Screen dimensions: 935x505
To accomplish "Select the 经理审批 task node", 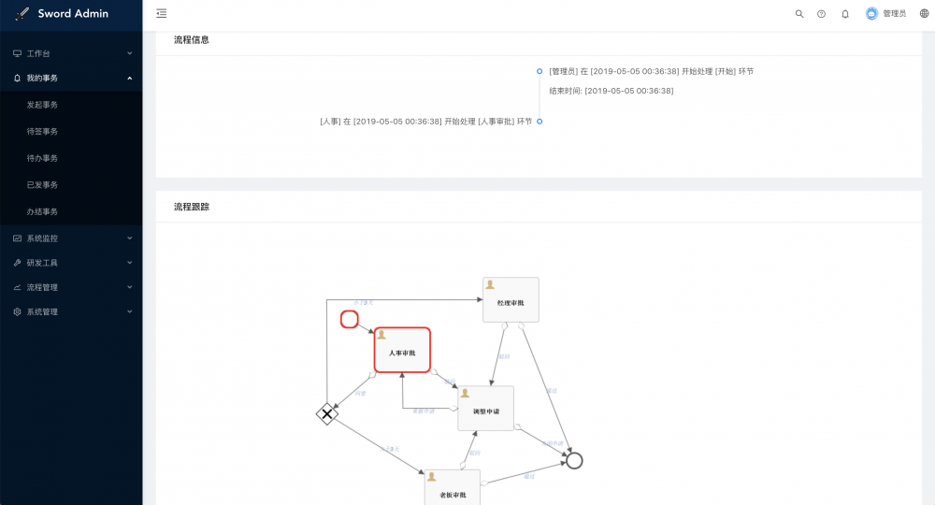I will 511,300.
